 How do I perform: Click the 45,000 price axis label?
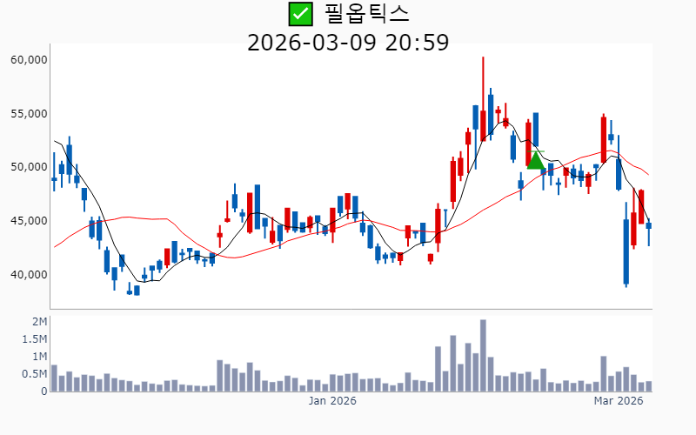(x=28, y=221)
